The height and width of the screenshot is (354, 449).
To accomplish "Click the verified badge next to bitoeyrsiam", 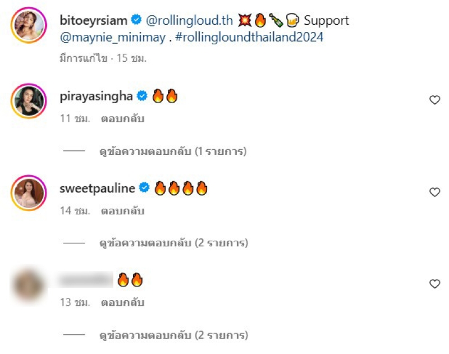I will [136, 20].
